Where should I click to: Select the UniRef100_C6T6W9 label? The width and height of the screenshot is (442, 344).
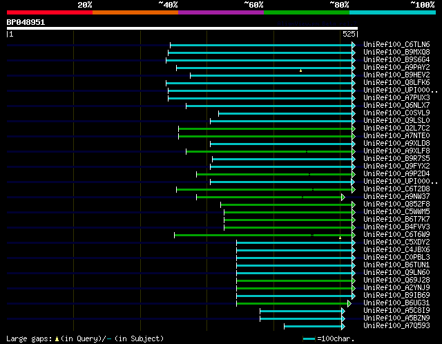tap(396, 235)
